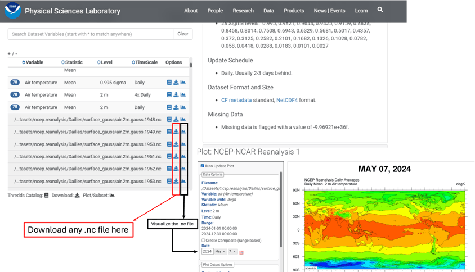Open Thredds catalog for 0.995 sigma Daily row
Screen dimensions: 475x272
coord(169,82)
